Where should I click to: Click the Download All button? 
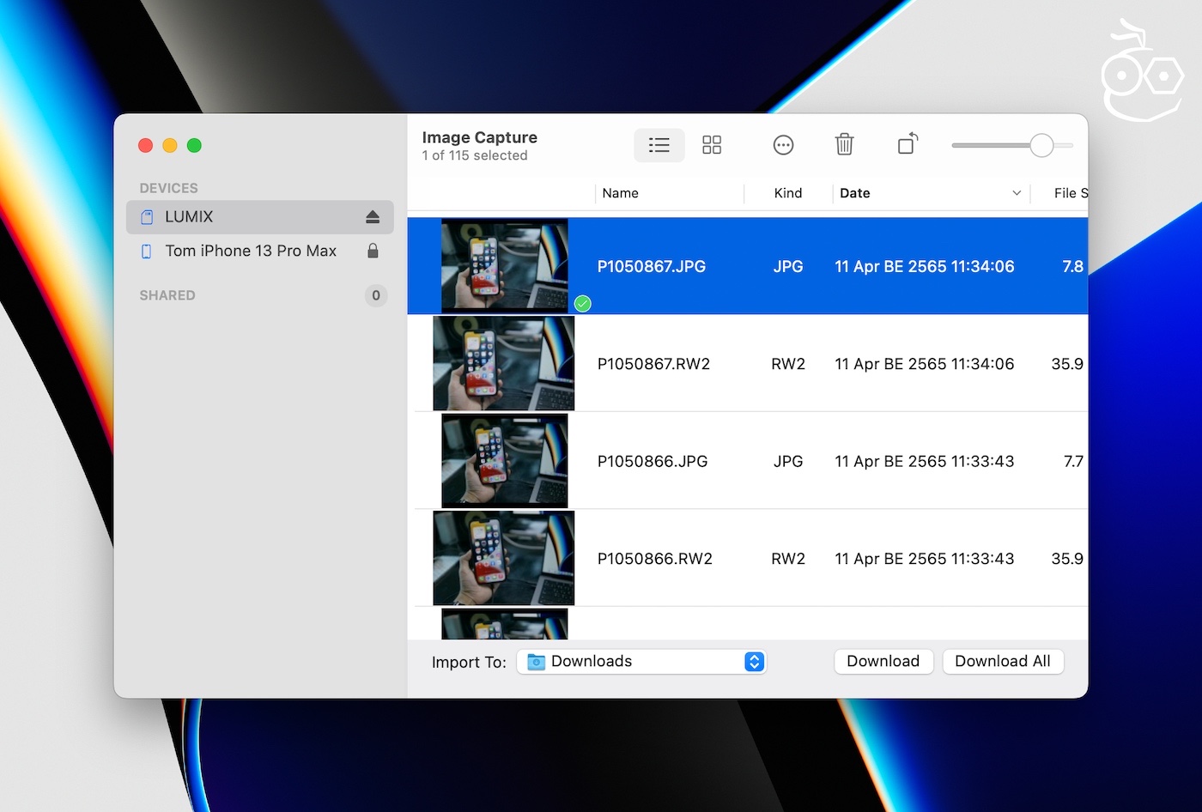pyautogui.click(x=1002, y=662)
